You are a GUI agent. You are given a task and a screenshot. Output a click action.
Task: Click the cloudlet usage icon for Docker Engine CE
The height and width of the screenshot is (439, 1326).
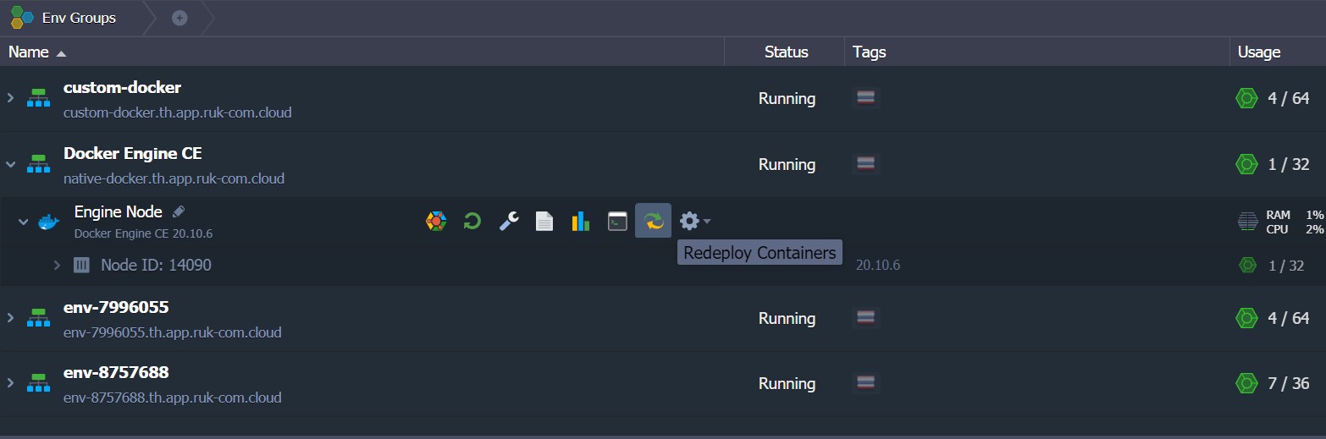coord(1246,164)
